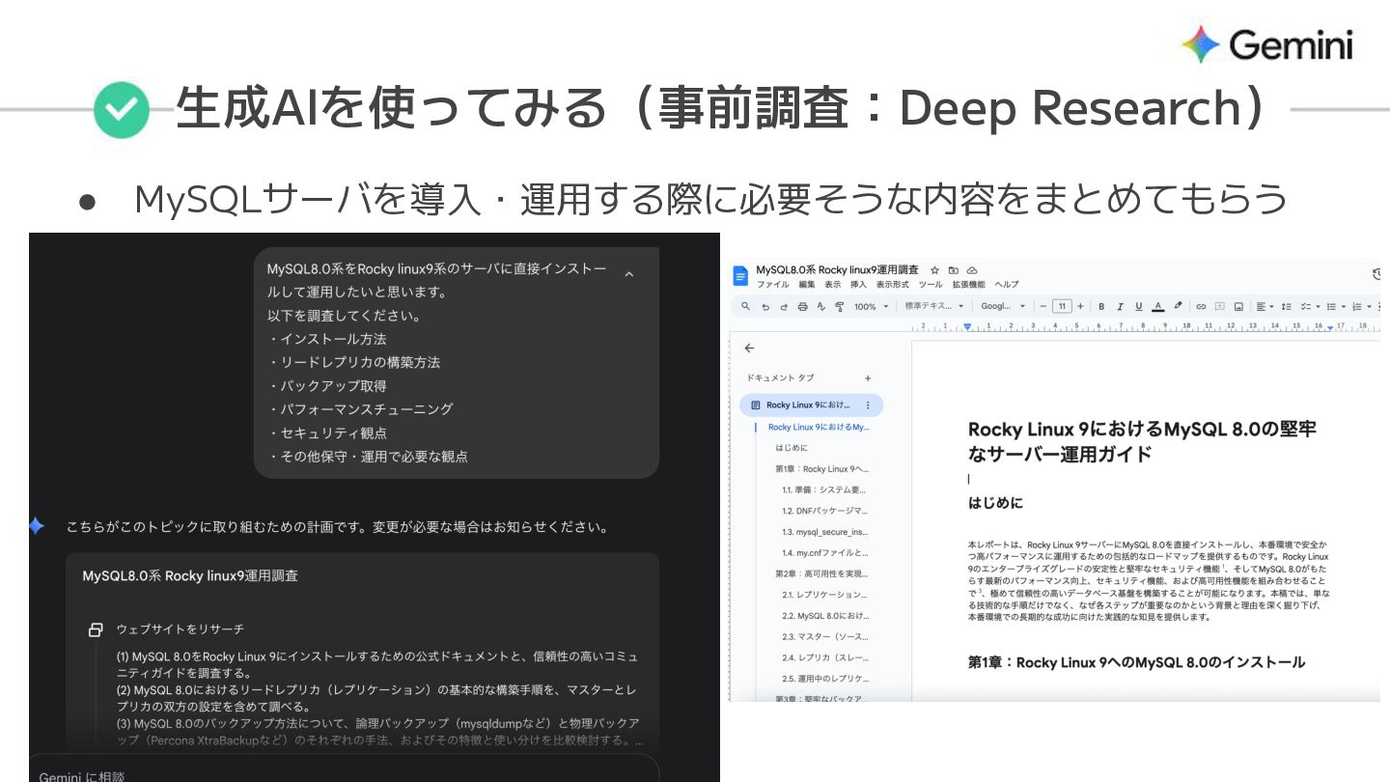Screen dimensions: 1390x782
Task: Select the Rocky Linux 9におけ... document tab
Action: (811, 405)
